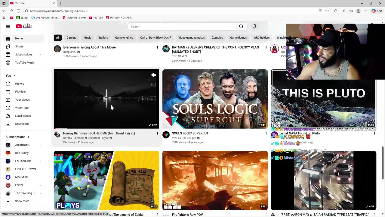Open watch History
This screenshot has width=385, height=217.
tap(23, 83)
